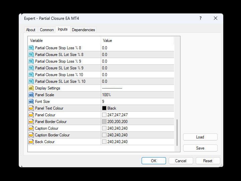Select the 'Panel Colour' variable name
The image size is (241, 181).
tap(45, 115)
